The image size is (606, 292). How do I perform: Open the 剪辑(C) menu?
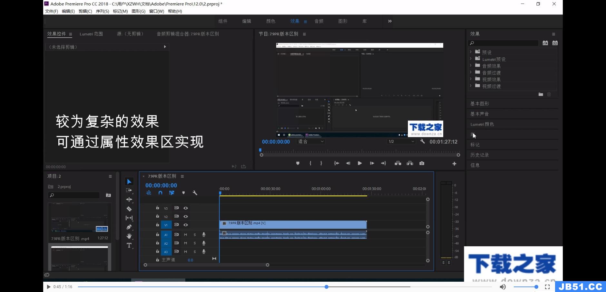pyautogui.click(x=85, y=11)
